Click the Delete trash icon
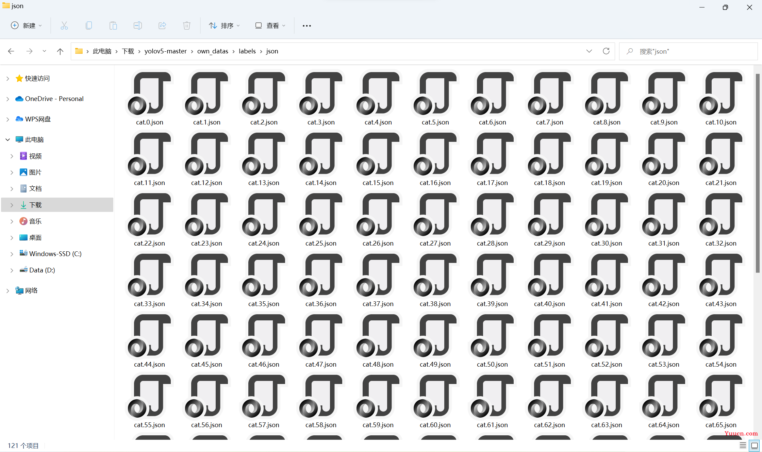This screenshot has width=762, height=452. (x=187, y=26)
